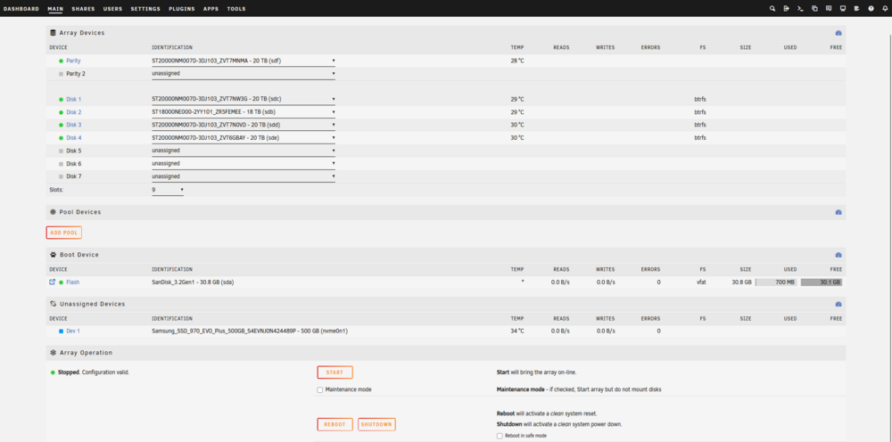
Task: Open the system log icon
Action: coord(856,9)
